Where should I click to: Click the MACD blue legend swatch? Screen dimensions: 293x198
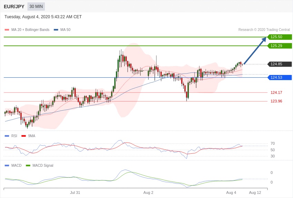pos(7,165)
